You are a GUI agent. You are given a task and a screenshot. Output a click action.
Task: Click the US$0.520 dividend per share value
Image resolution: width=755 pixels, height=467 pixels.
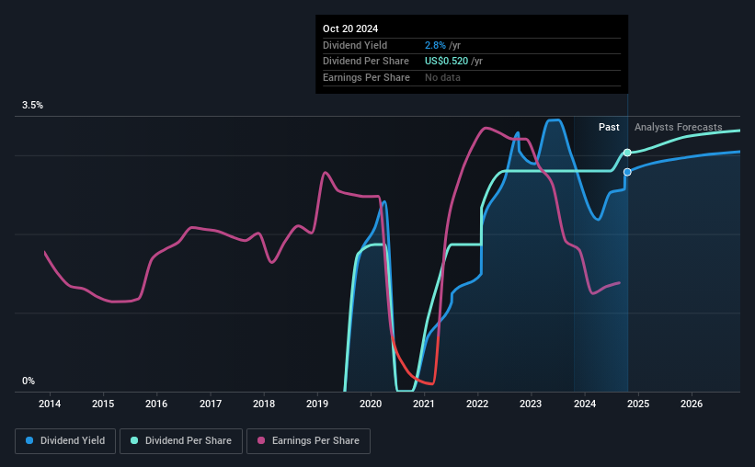[x=446, y=62]
